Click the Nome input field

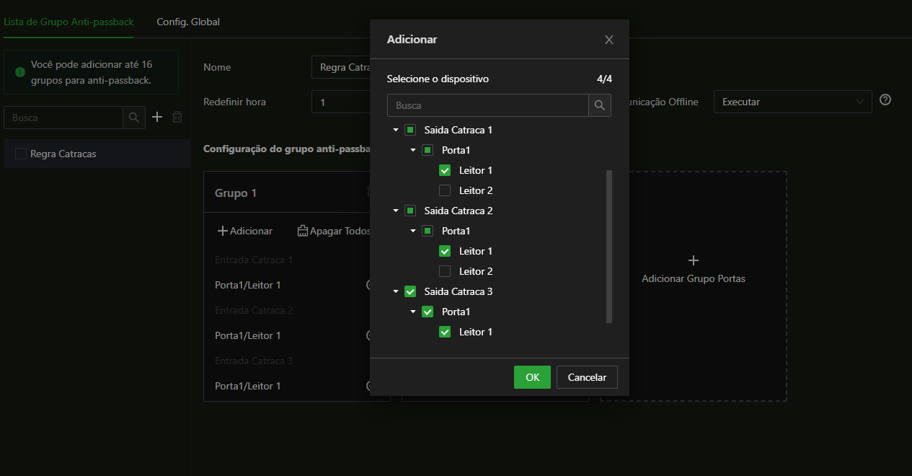click(340, 67)
